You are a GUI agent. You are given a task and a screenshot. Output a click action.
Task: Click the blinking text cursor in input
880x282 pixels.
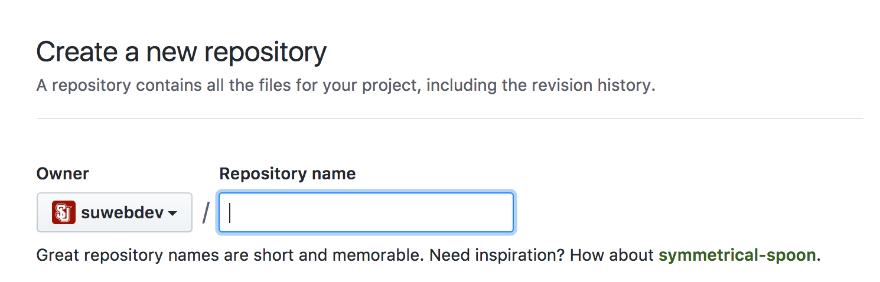click(230, 213)
